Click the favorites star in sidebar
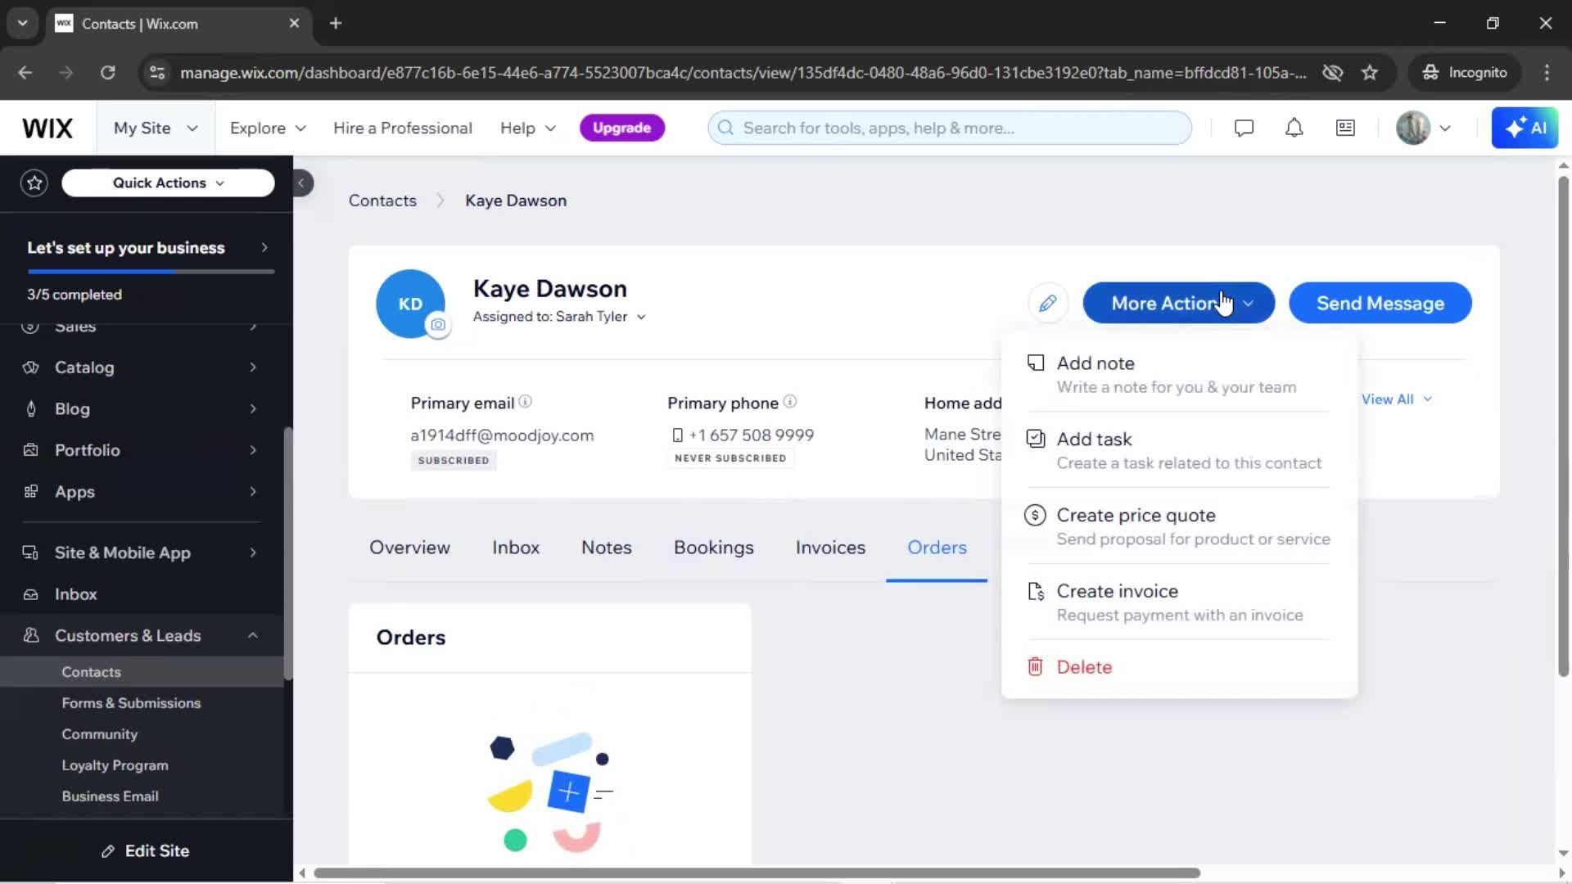This screenshot has height=884, width=1572. [34, 183]
